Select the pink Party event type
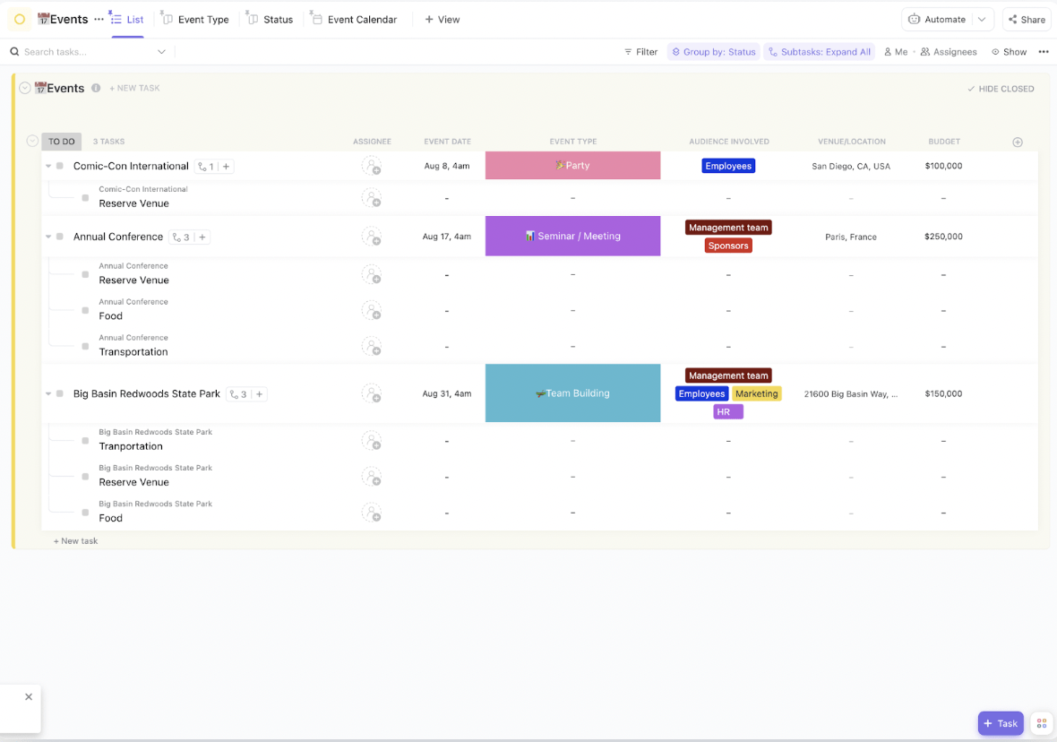Screen dimensions: 1057x742 pyautogui.click(x=572, y=165)
